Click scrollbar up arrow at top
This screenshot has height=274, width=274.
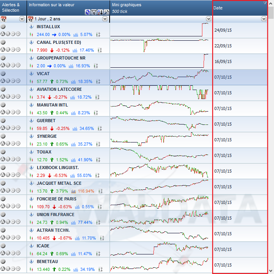(x=271, y=3)
